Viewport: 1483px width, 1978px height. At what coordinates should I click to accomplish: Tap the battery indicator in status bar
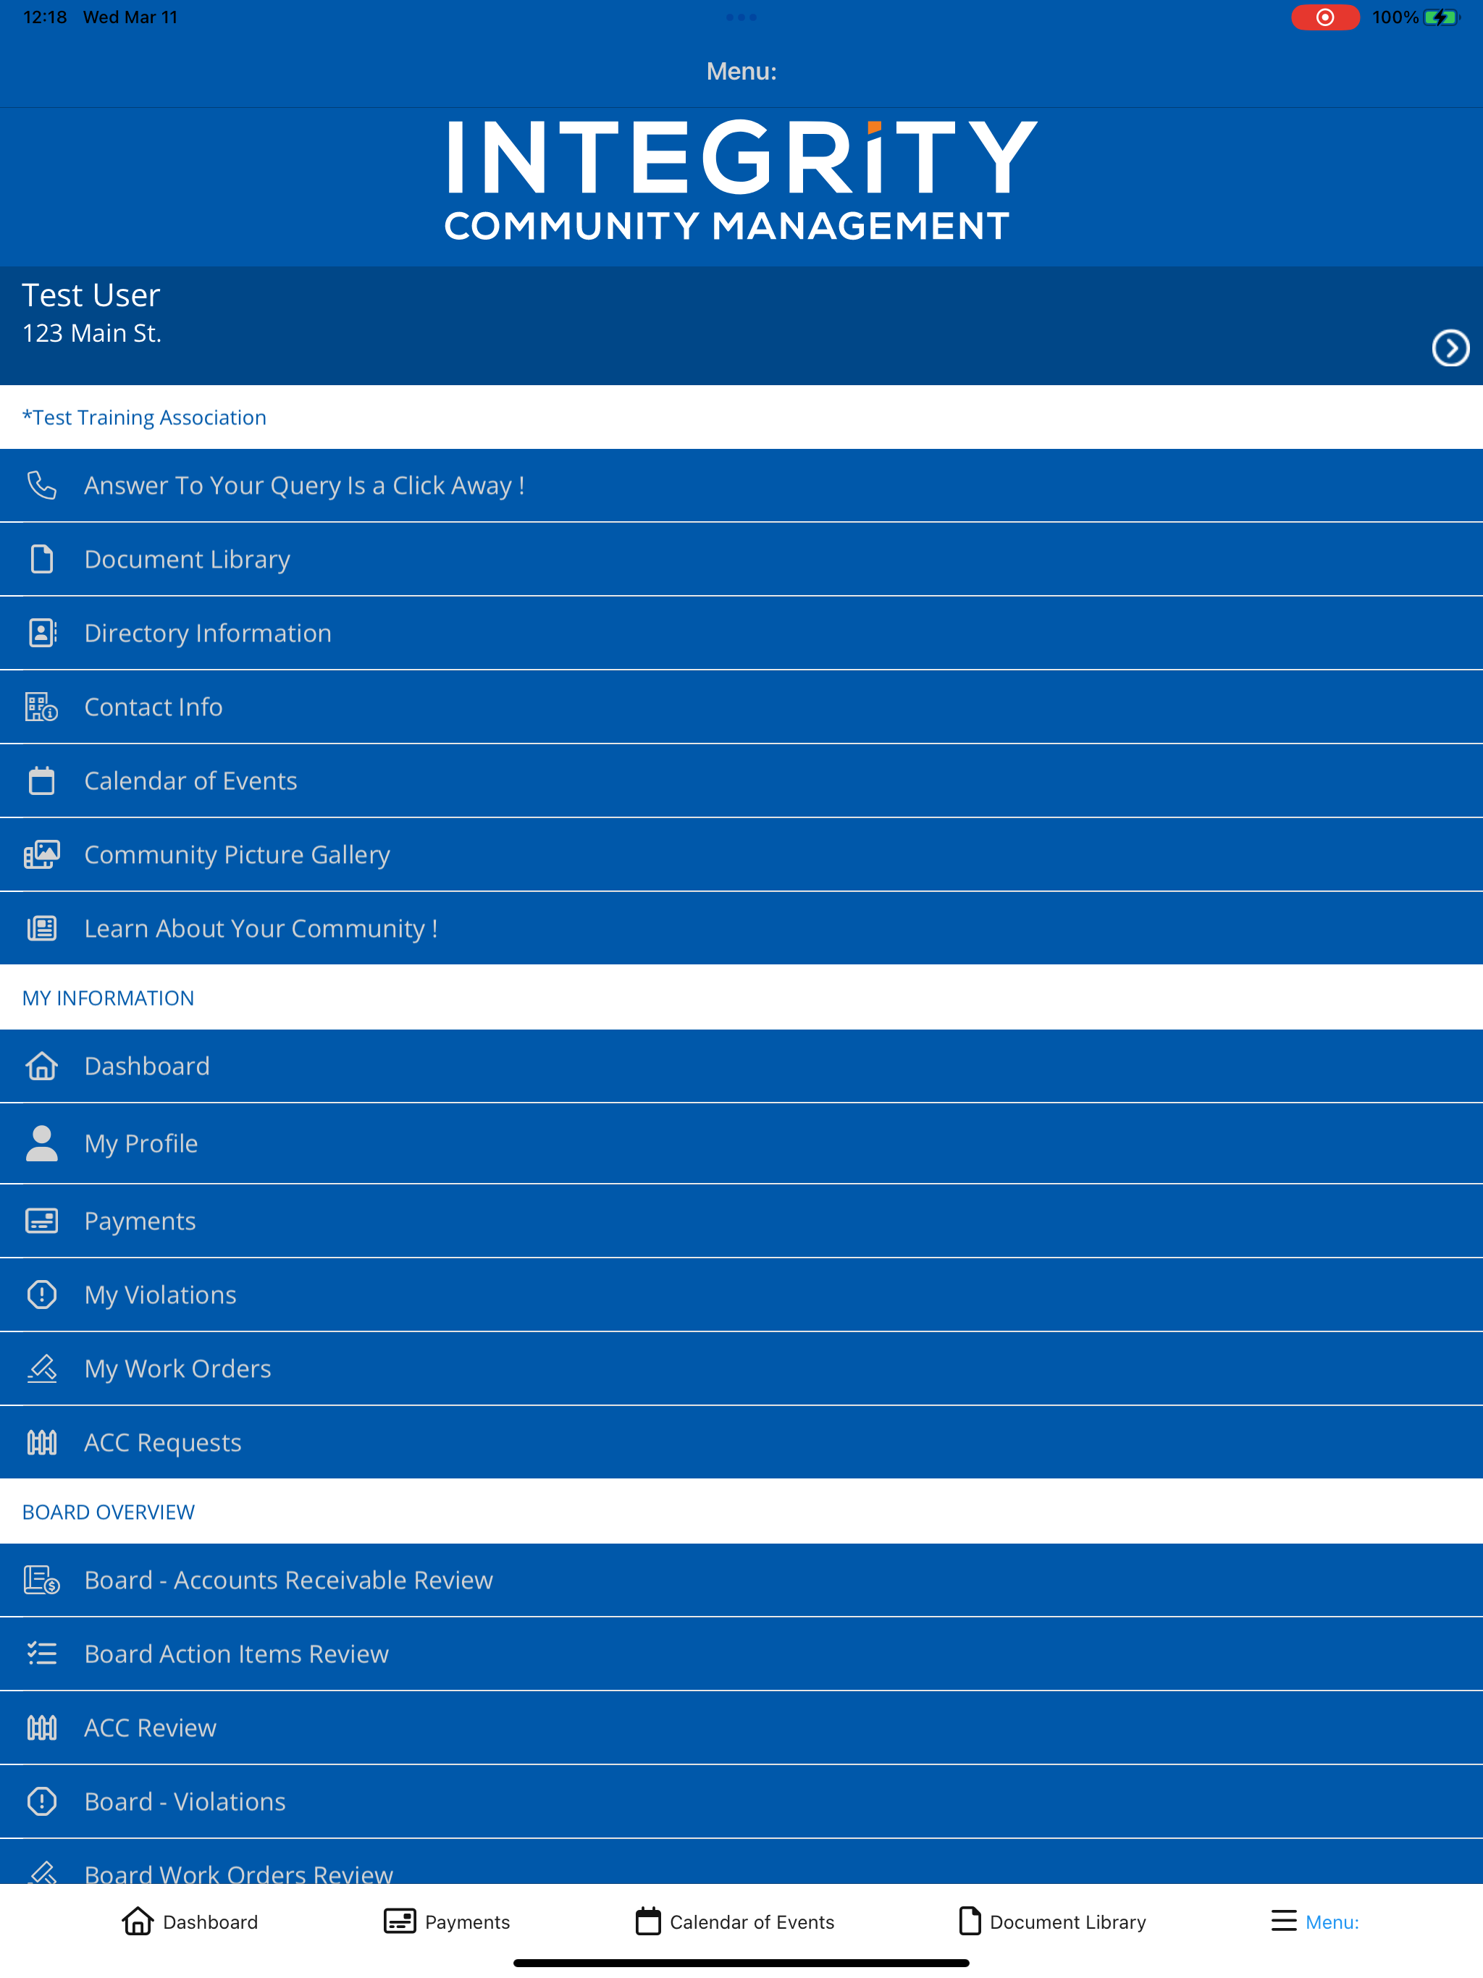click(x=1440, y=17)
